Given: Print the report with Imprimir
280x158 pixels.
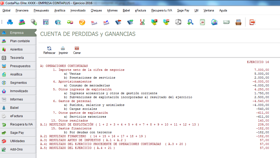Looking at the screenshot, I should (x=63, y=50).
